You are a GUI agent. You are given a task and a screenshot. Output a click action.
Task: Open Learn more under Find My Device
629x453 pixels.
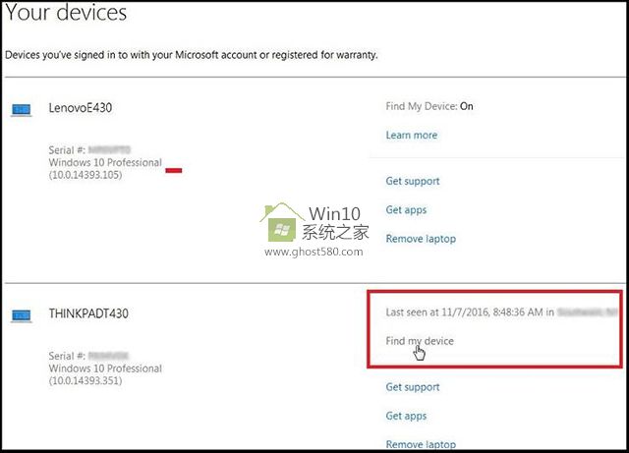pyautogui.click(x=412, y=135)
